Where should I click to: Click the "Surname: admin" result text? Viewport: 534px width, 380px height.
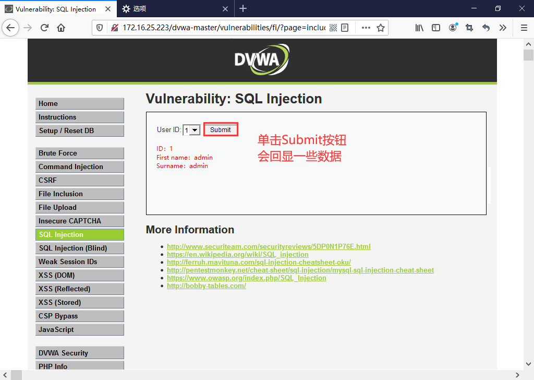click(x=182, y=166)
